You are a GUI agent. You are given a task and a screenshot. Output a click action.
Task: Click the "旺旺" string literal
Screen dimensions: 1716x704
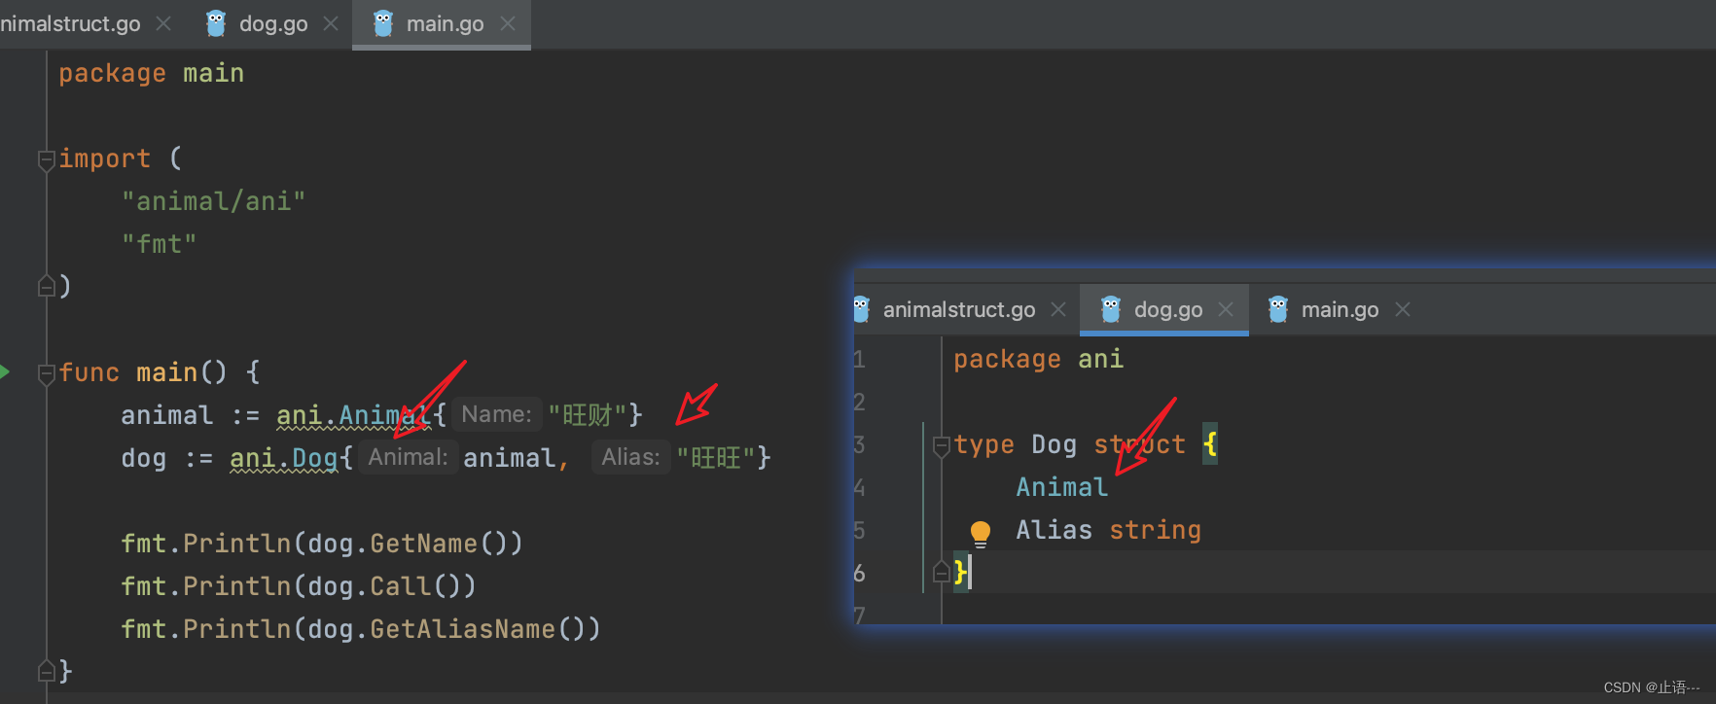pos(715,458)
